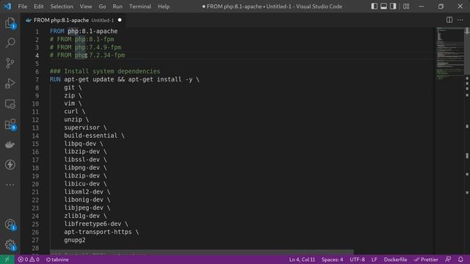470x264 pixels.
Task: Open the Source Control view
Action: point(10,63)
